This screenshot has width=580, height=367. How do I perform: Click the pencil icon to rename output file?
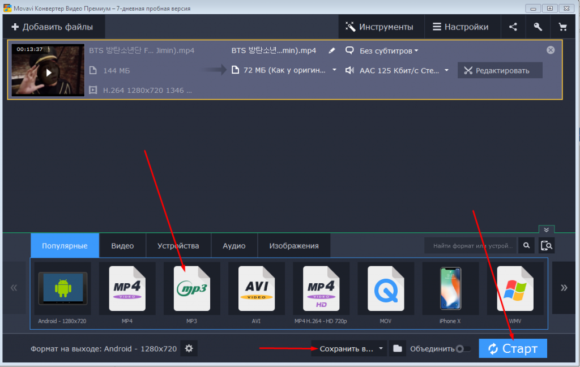(332, 50)
